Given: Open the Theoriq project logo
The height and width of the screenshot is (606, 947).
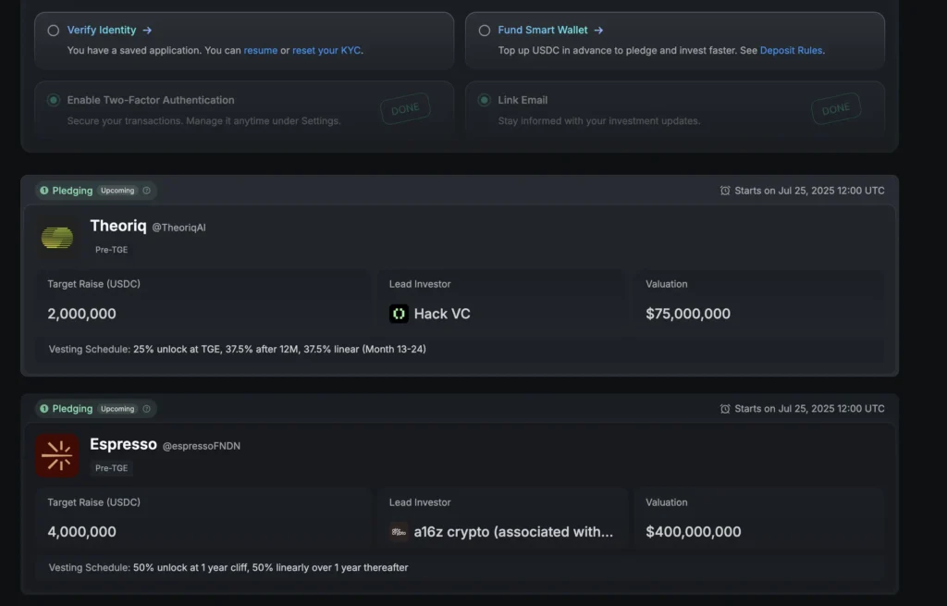Looking at the screenshot, I should (57, 238).
